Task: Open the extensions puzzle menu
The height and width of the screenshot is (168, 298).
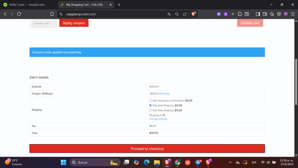Action: coord(240,14)
